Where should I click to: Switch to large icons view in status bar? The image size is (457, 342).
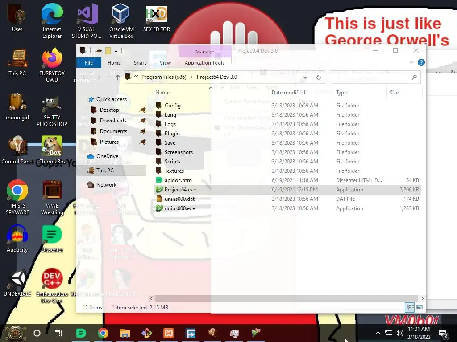click(x=420, y=307)
